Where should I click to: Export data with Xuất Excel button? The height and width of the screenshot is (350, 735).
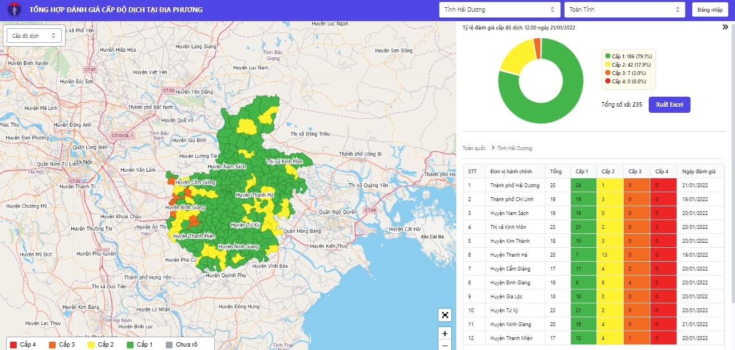pyautogui.click(x=669, y=105)
